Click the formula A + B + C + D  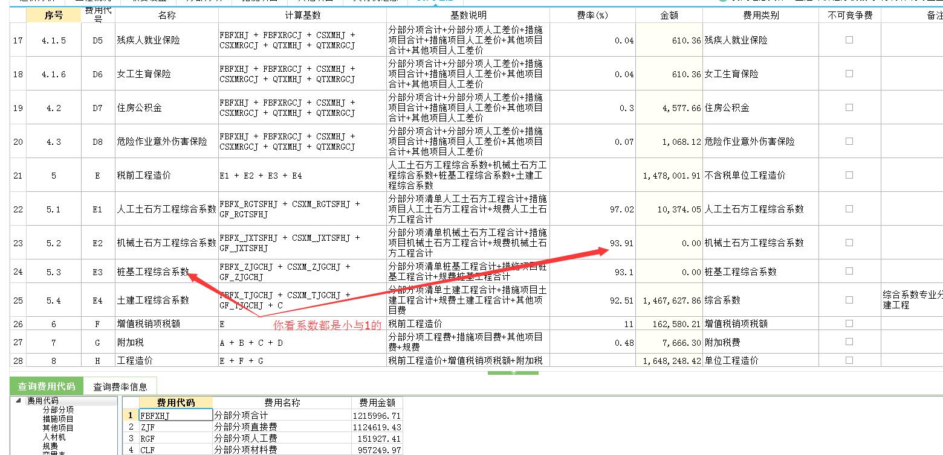pyautogui.click(x=302, y=342)
